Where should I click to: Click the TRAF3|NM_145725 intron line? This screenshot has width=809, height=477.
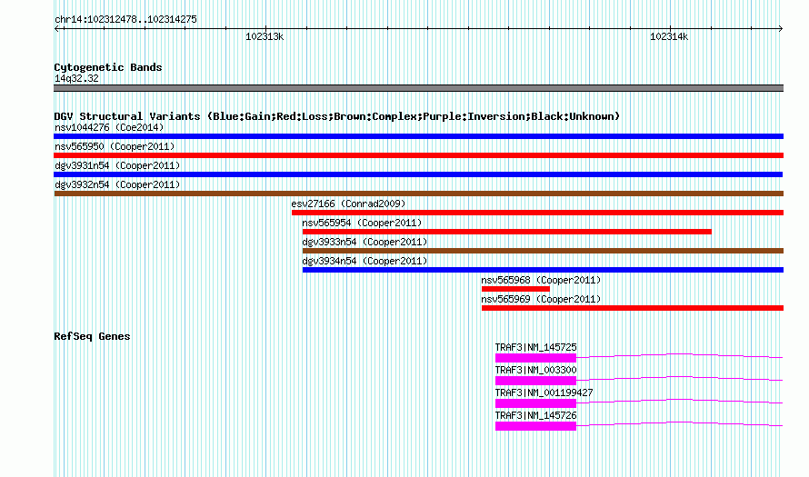point(680,355)
